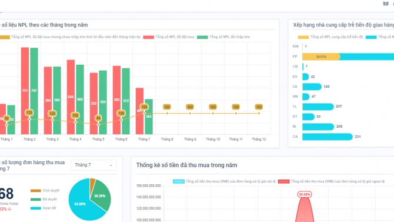Viewport: 394px width, 222px height.
Task: Click the 'CB' supplier row label
Action: [295, 67]
